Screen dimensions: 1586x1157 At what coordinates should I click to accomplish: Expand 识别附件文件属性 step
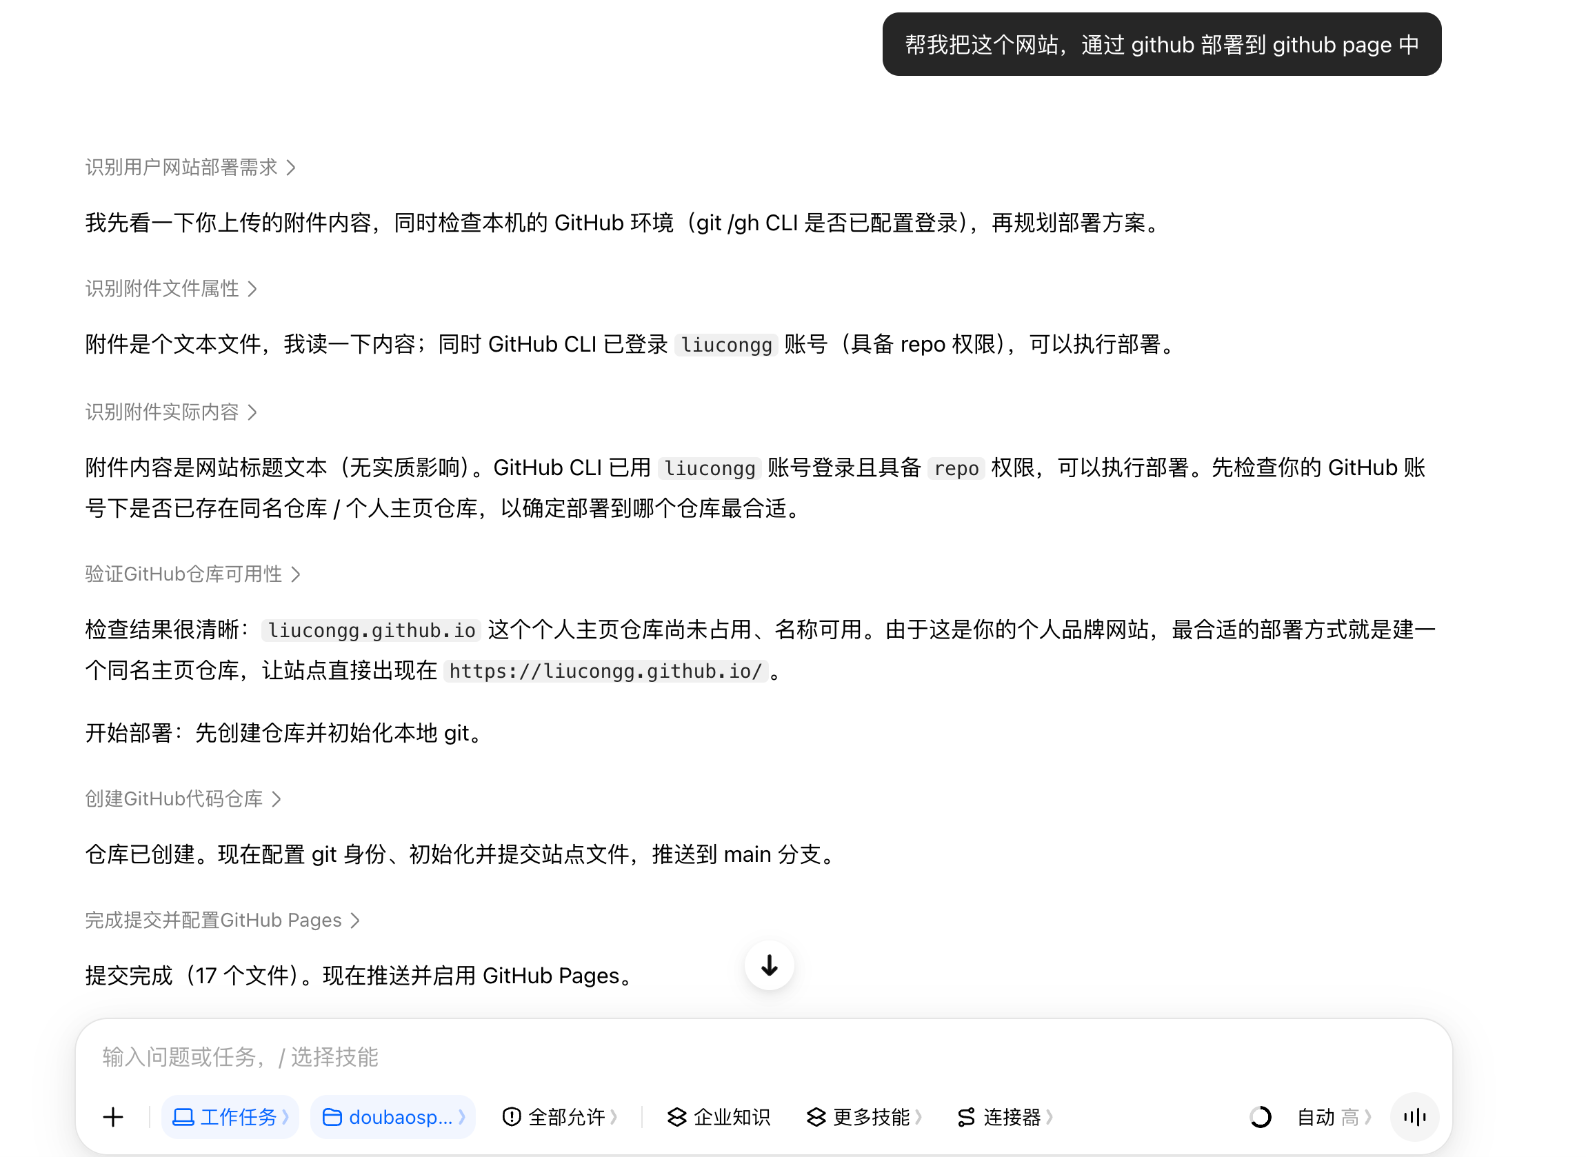pos(172,288)
